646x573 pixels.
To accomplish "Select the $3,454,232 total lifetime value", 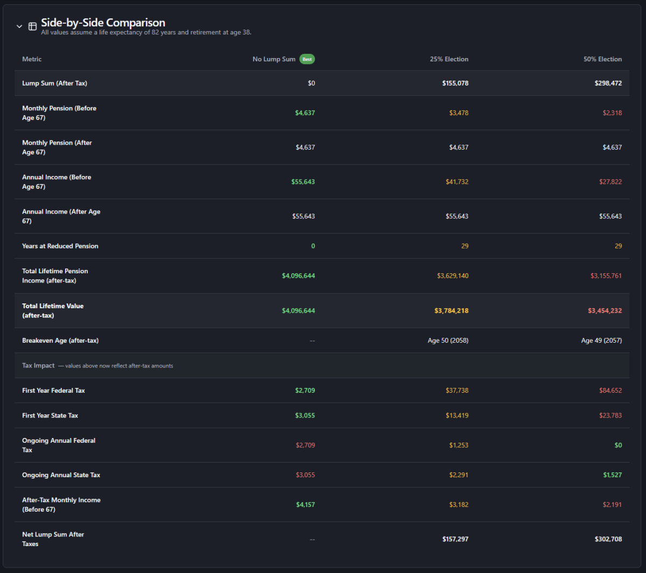I will click(605, 310).
